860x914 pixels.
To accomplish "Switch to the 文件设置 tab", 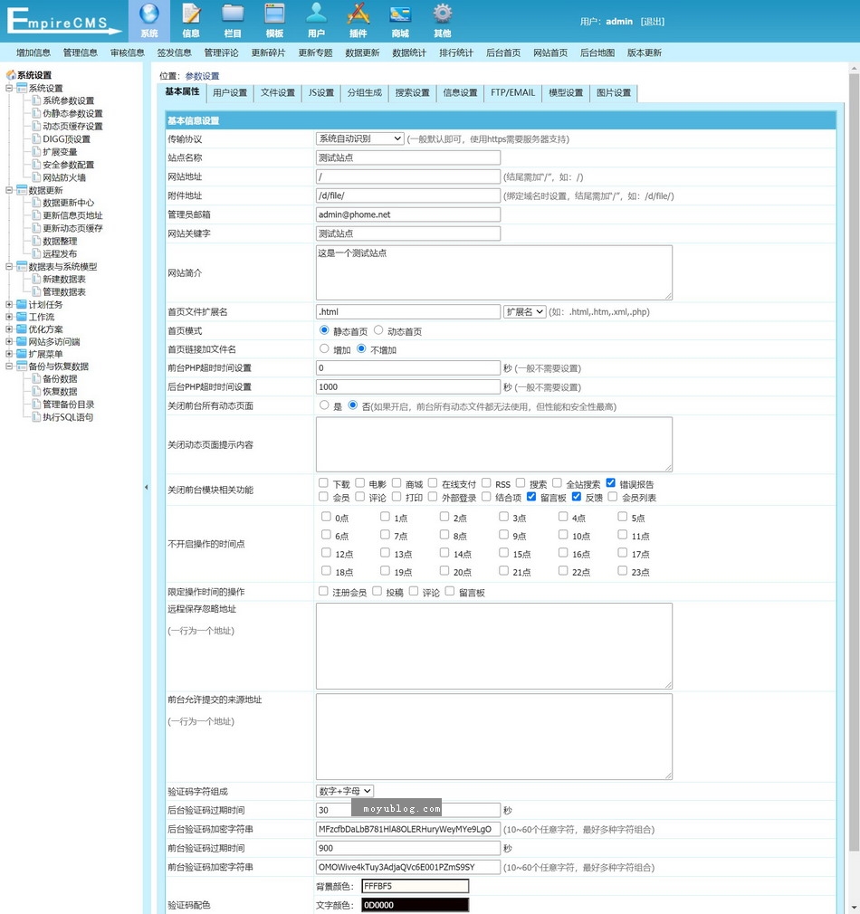I will (278, 92).
